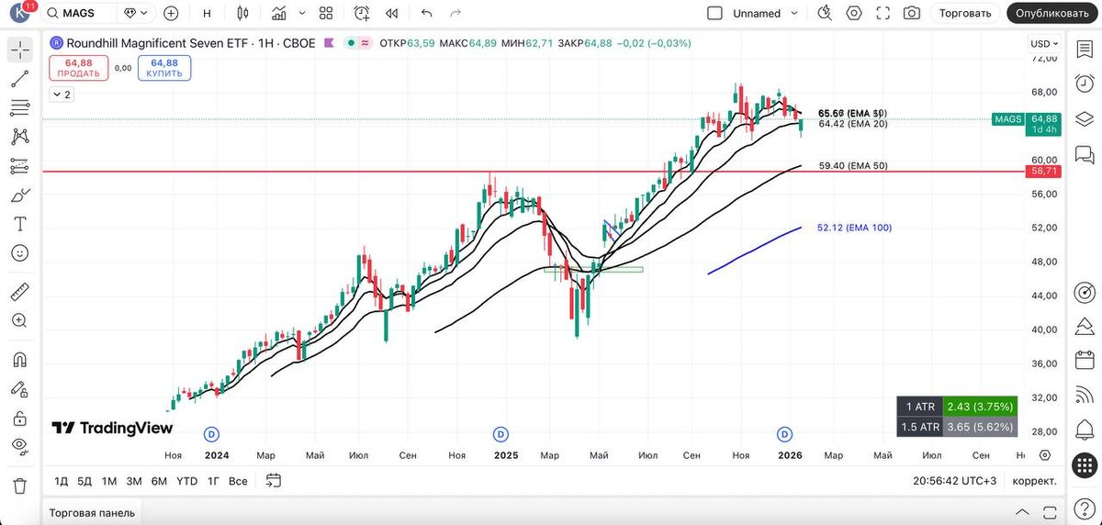The image size is (1102, 525).
Task: Click the blue КУПИТЬ buy button
Action: click(x=164, y=68)
